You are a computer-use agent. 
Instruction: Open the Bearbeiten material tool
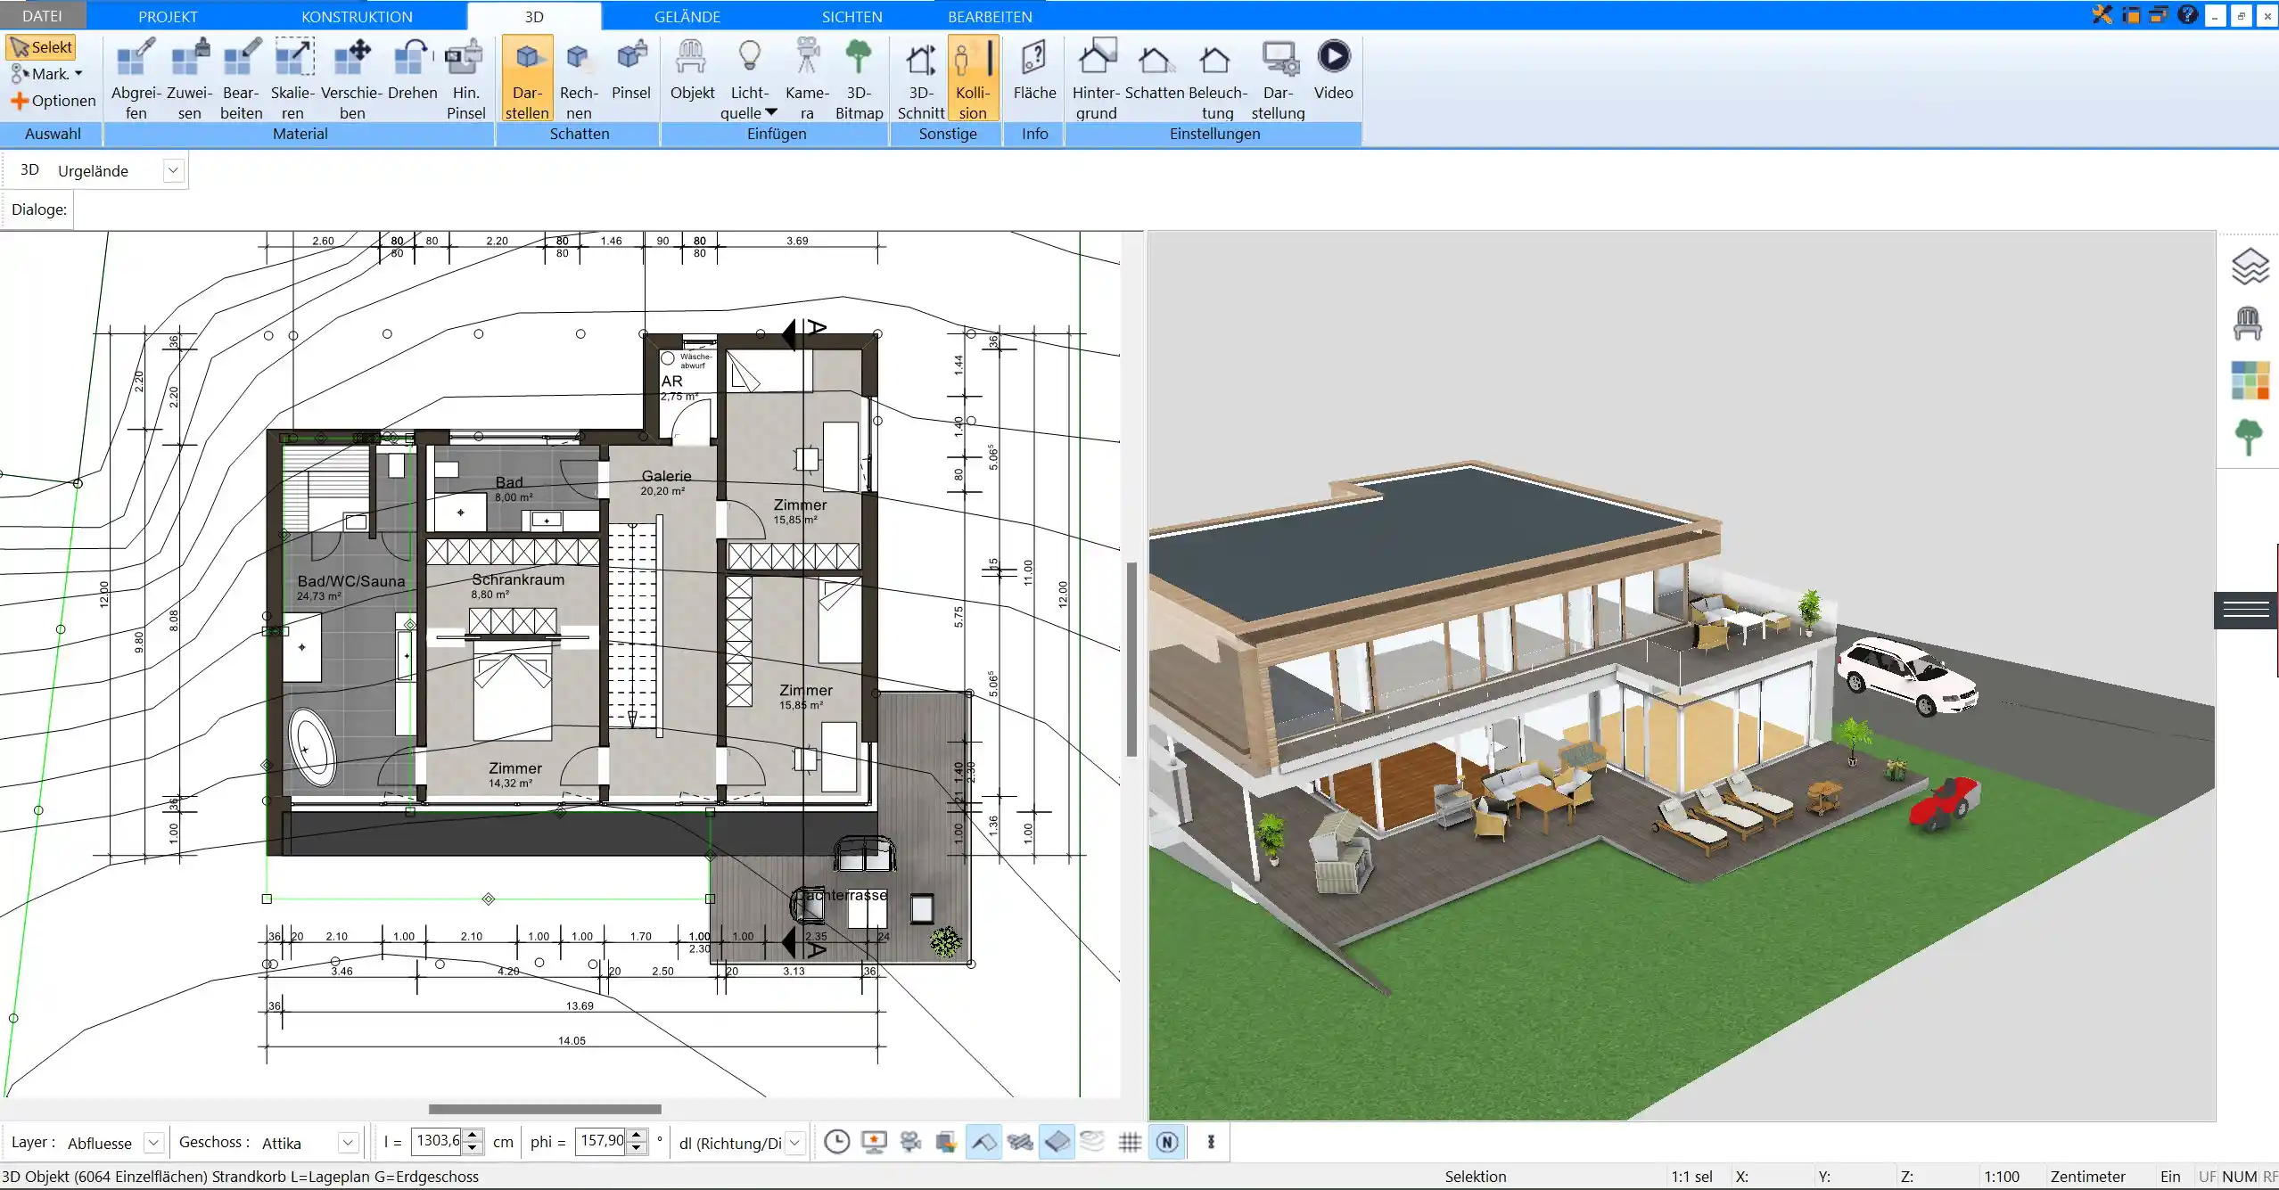[x=242, y=78]
